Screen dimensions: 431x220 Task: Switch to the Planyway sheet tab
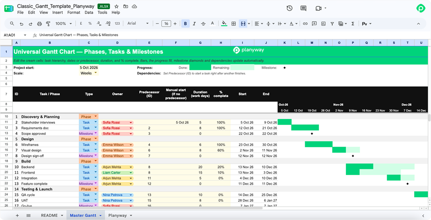coord(117,215)
